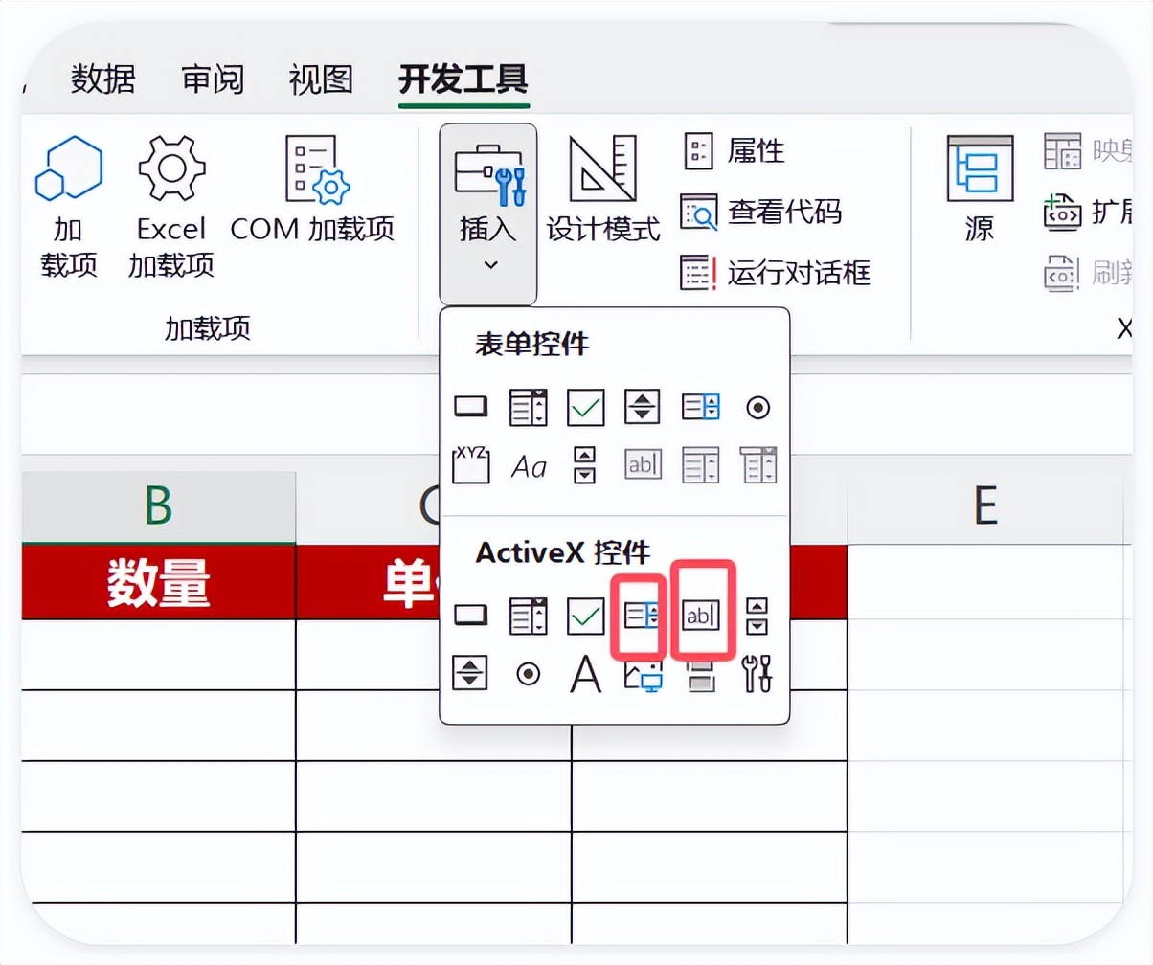
Task: Insert form control spin button from 表单控件
Action: pos(643,409)
